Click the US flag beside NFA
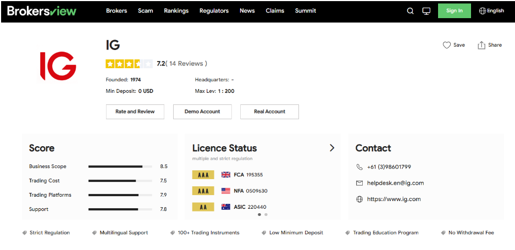The height and width of the screenshot is (250, 515). tap(226, 191)
